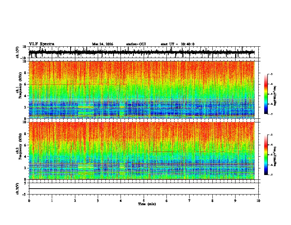Click the ch.2 colorbar log(PSD) label
The width and height of the screenshot is (291, 225).
(x=275, y=156)
